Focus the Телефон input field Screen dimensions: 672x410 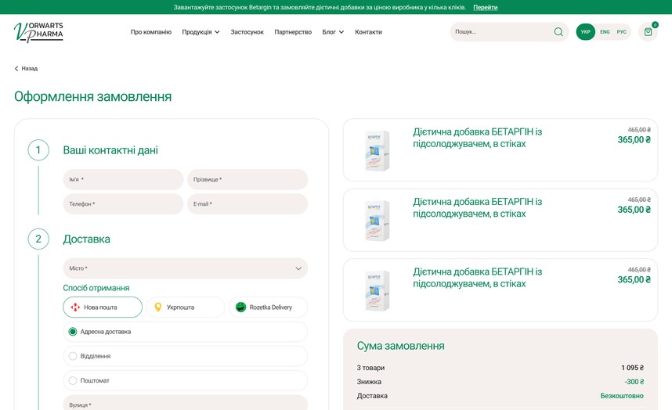[123, 203]
